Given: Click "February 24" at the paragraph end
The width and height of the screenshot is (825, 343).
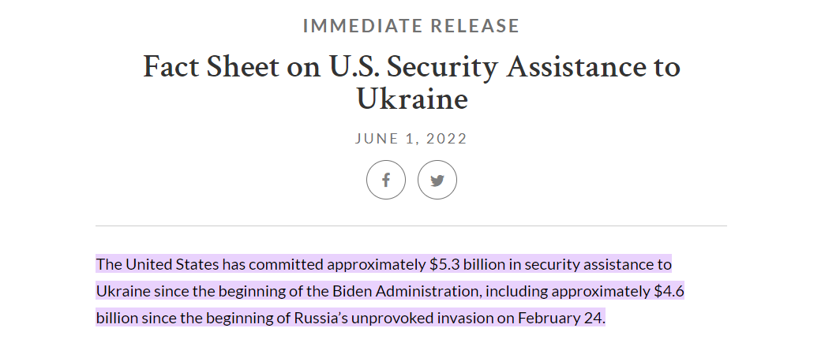Looking at the screenshot, I should pos(561,319).
